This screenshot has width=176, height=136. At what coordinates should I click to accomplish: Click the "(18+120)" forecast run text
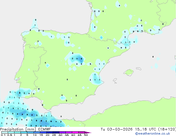[167, 129]
